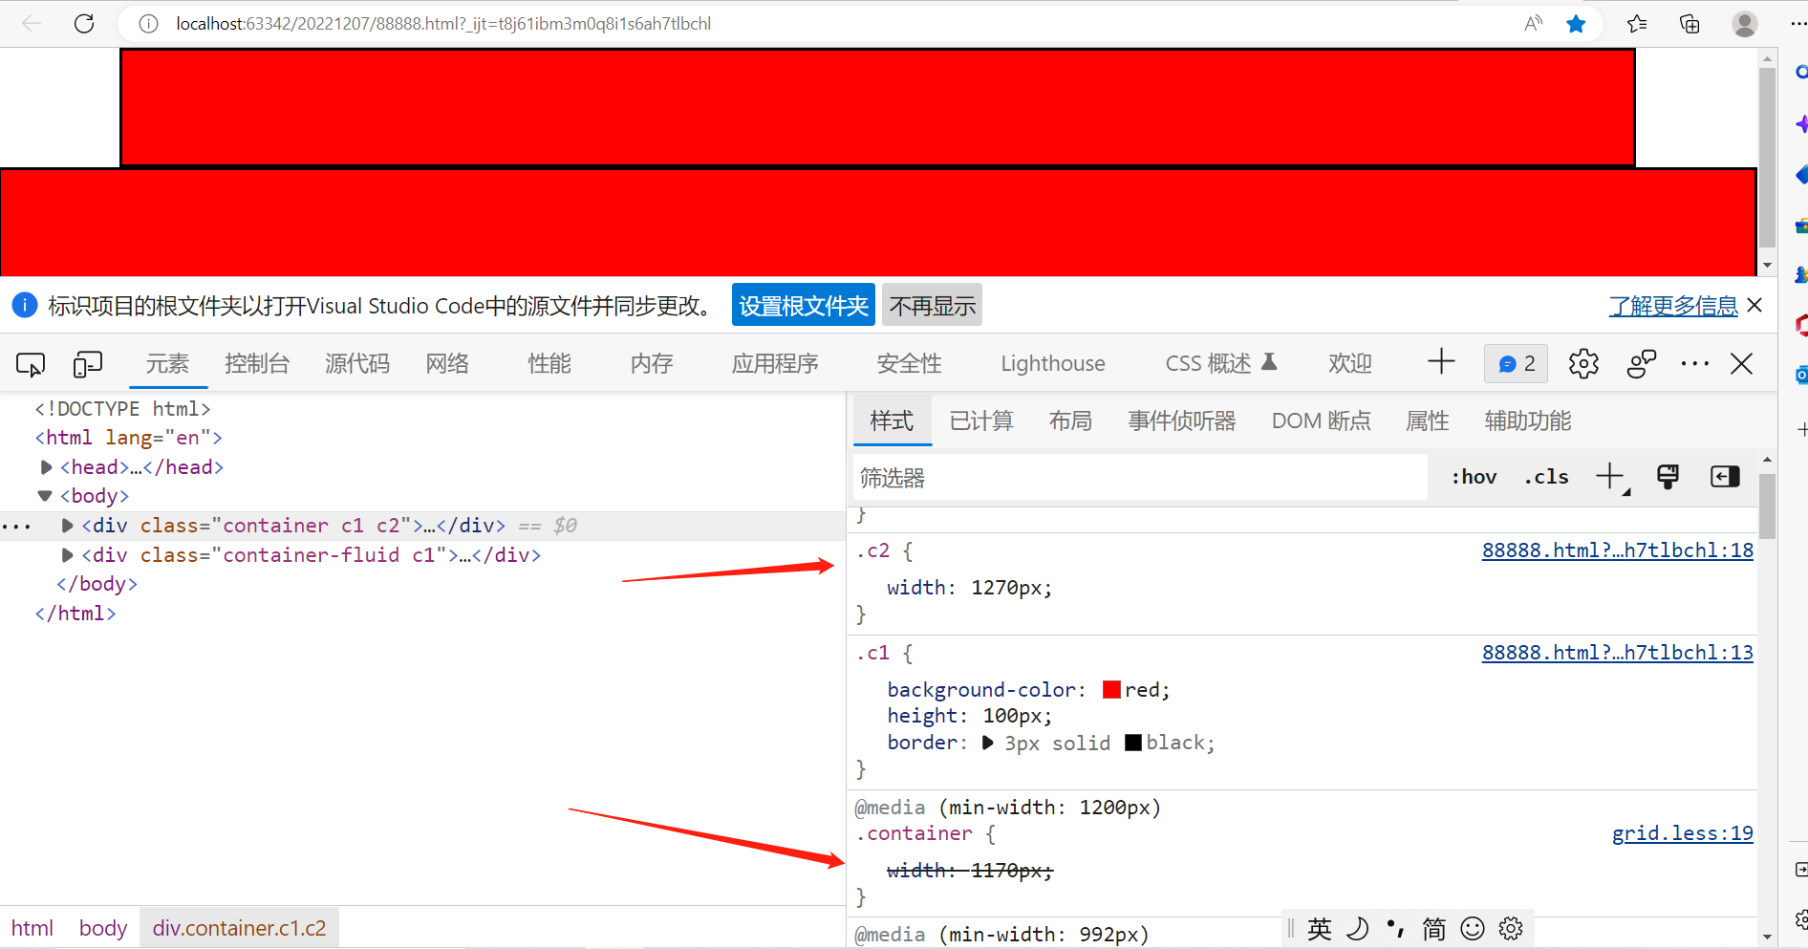Open the browser favorites list icon
The image size is (1808, 949).
tap(1637, 24)
